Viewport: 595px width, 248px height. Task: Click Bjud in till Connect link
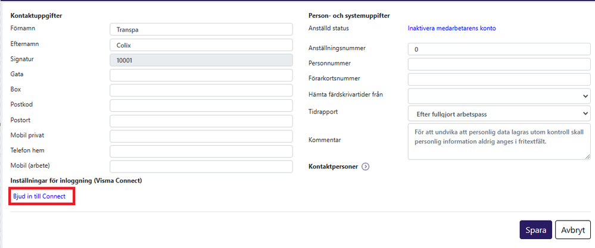click(x=39, y=196)
